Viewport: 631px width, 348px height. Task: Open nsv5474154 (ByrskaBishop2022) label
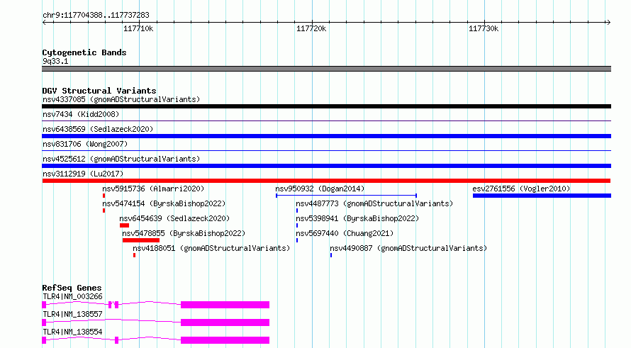164,203
